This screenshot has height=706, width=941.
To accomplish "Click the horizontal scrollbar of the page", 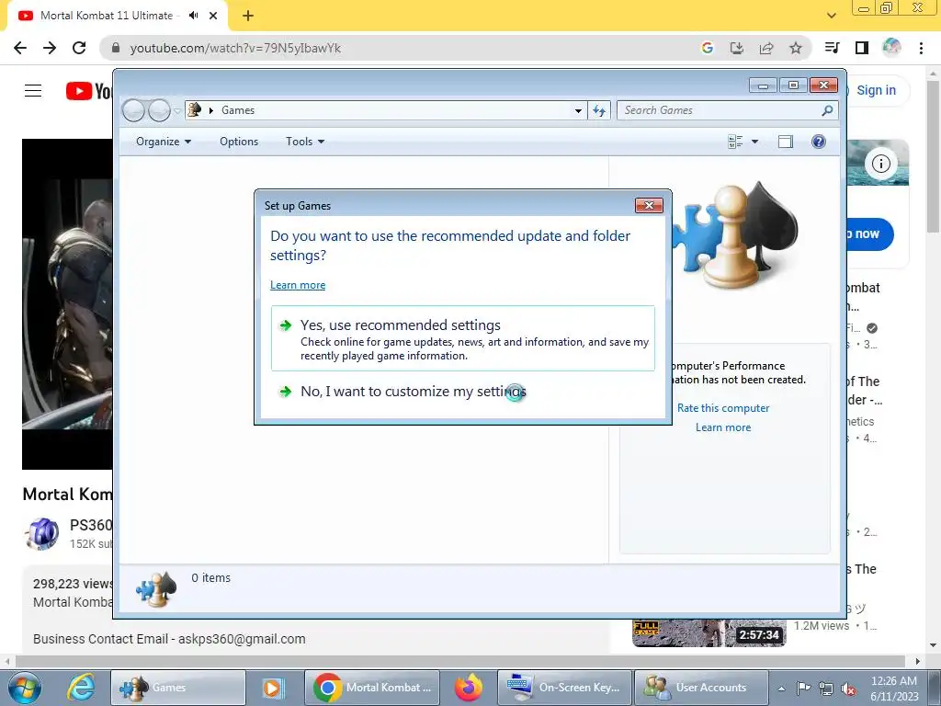I will pyautogui.click(x=461, y=661).
